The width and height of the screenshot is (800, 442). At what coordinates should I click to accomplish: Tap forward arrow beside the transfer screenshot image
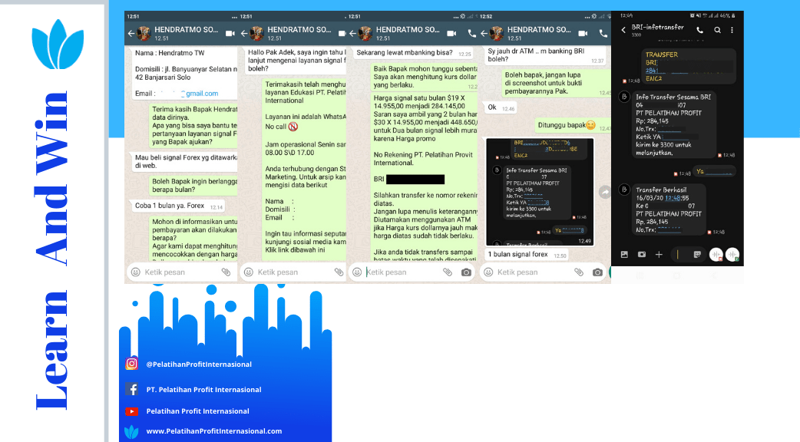[x=604, y=192]
